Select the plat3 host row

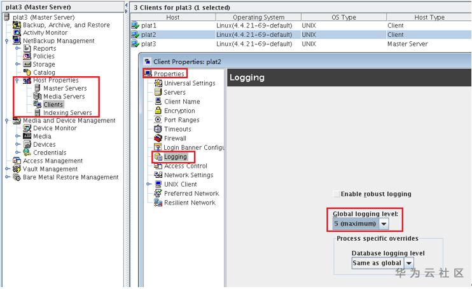click(301, 44)
